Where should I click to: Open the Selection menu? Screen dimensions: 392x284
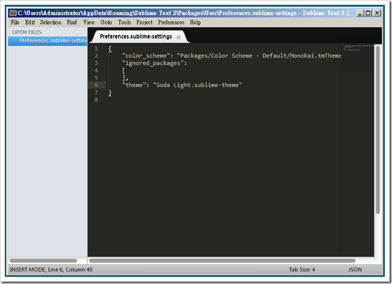pos(50,23)
